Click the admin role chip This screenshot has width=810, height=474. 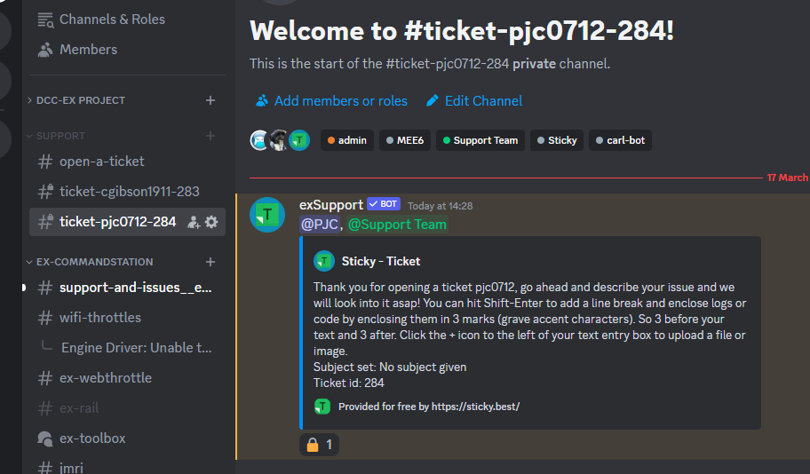(346, 140)
